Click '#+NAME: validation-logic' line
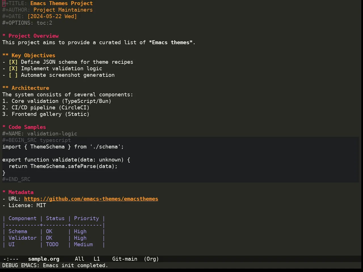This screenshot has height=272, width=363. click(40, 134)
